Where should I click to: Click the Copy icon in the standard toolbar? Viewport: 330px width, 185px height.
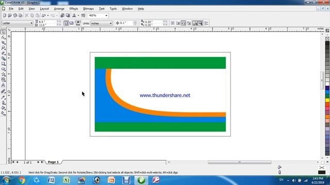click(x=32, y=15)
